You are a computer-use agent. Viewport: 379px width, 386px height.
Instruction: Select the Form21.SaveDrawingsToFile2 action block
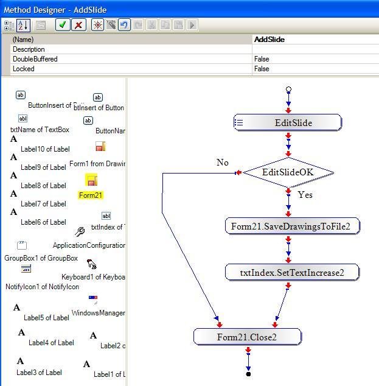tap(292, 226)
